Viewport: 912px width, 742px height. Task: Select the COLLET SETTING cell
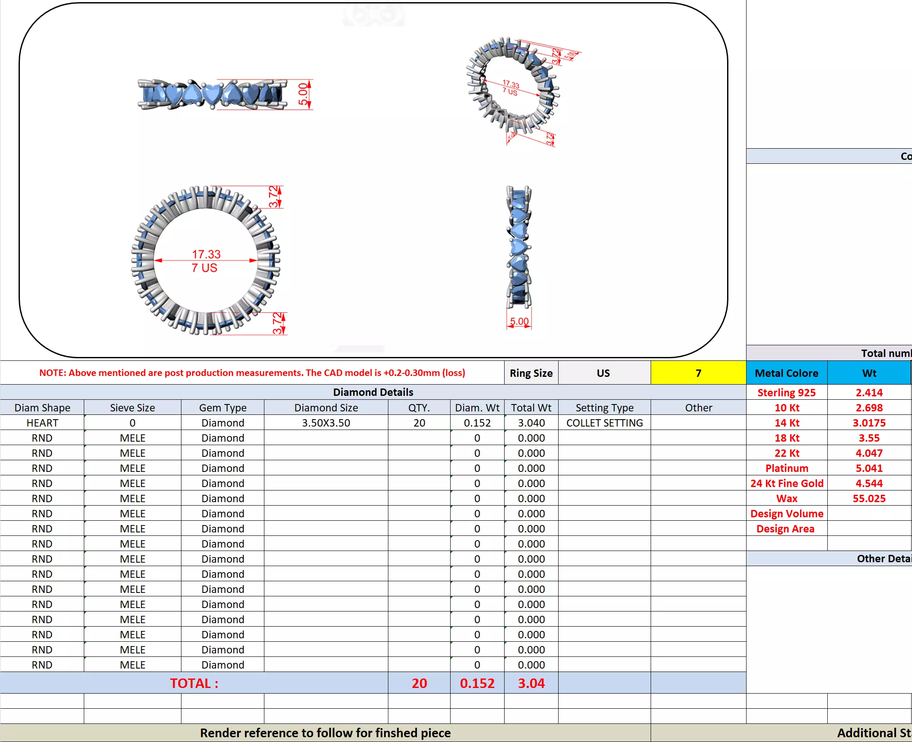click(604, 423)
